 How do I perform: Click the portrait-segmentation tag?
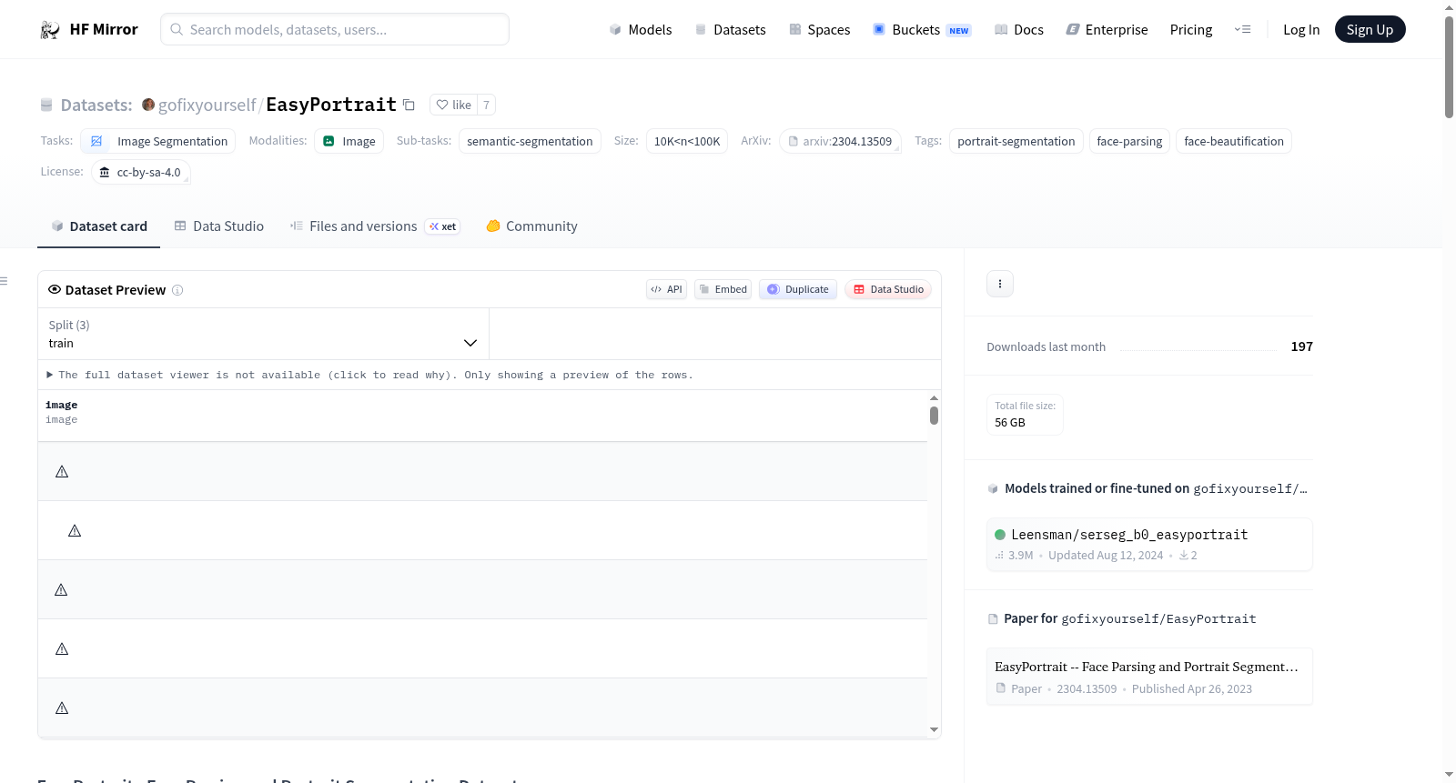[x=1016, y=141]
